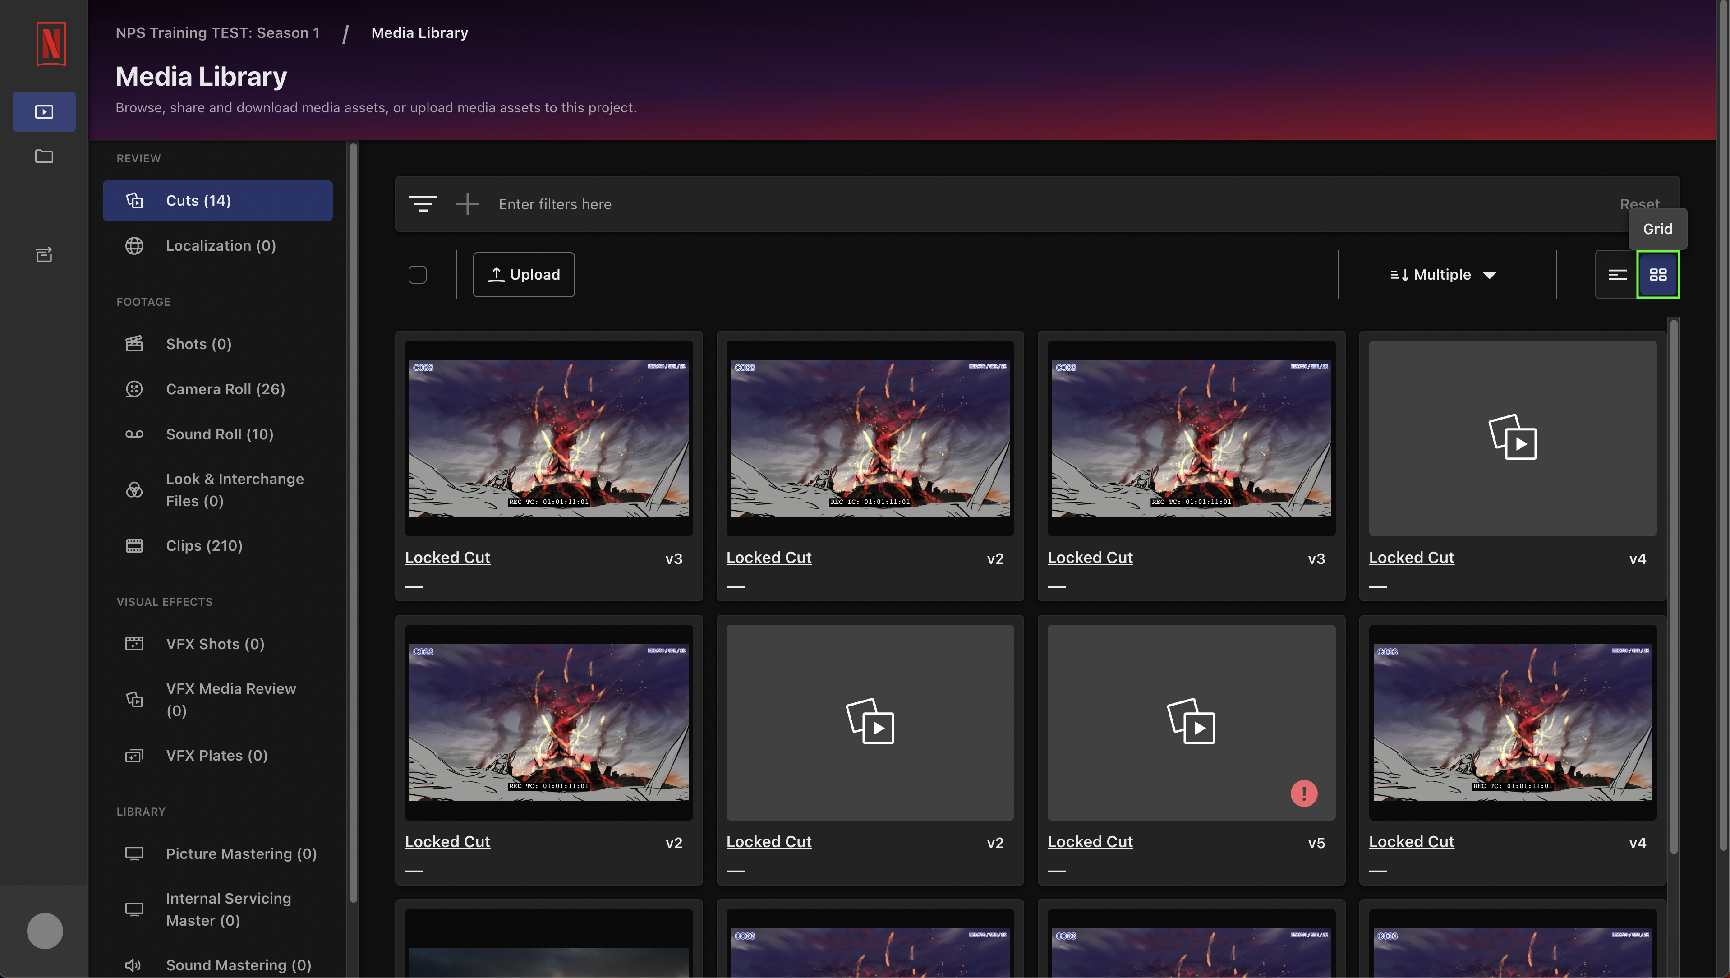Open Clips (210) category
The image size is (1730, 978).
[x=217, y=545]
